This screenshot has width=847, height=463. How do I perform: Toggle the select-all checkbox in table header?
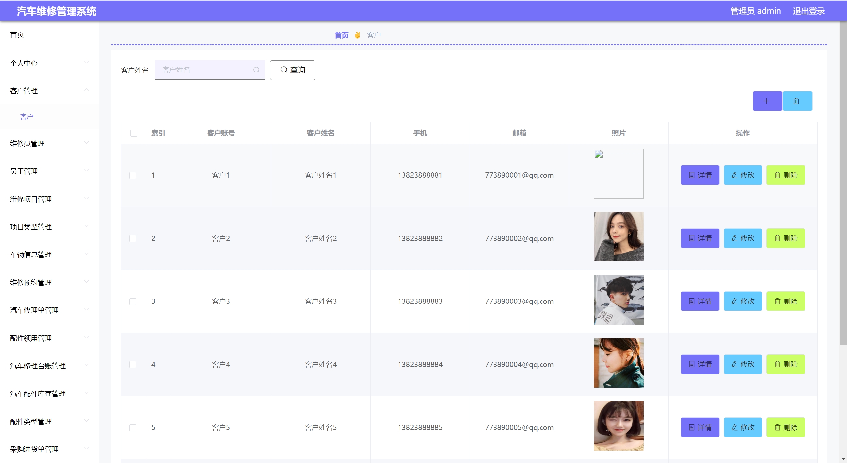(134, 133)
